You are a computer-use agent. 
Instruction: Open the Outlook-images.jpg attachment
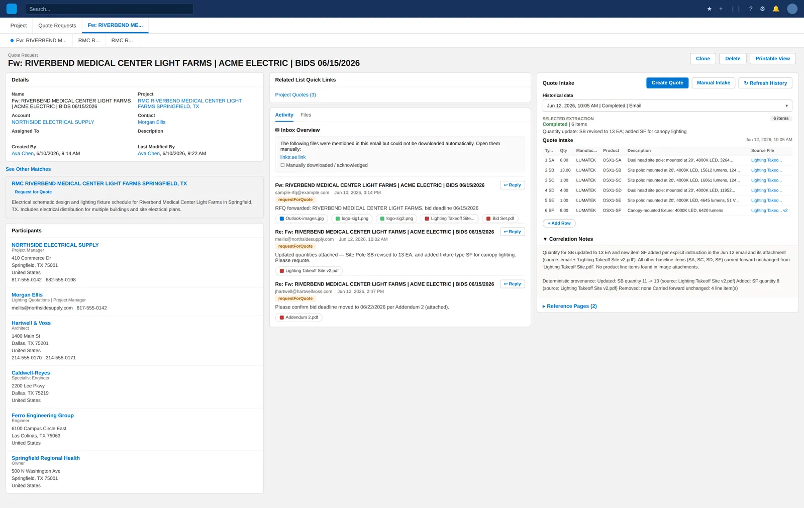pyautogui.click(x=301, y=219)
